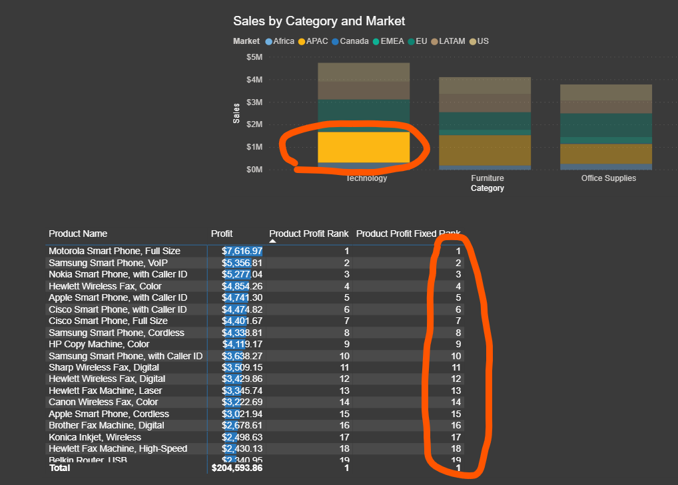The image size is (678, 485).
Task: Select Konica Inkjet, Wireless row
Action: tap(254, 437)
